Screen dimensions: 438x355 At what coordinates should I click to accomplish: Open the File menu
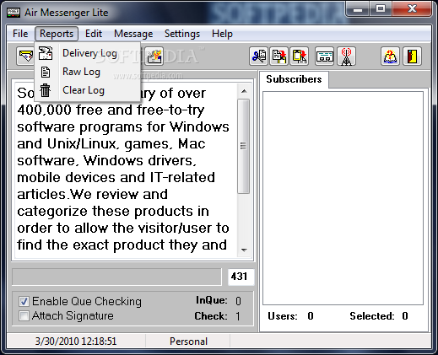point(20,34)
